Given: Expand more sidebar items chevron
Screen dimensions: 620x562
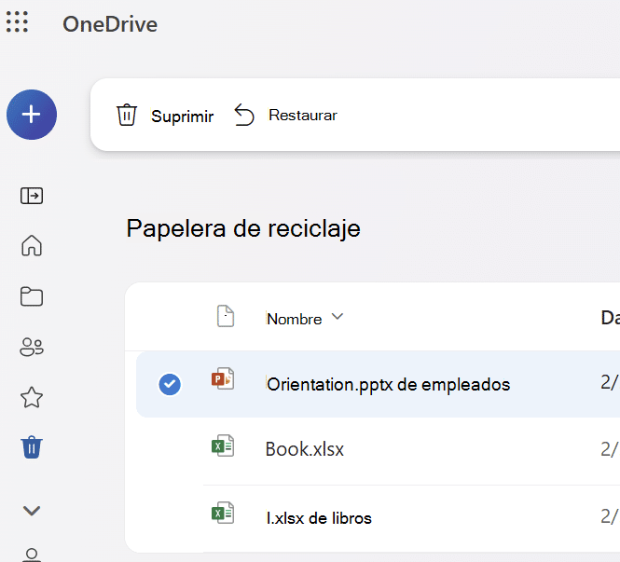Looking at the screenshot, I should pyautogui.click(x=32, y=511).
